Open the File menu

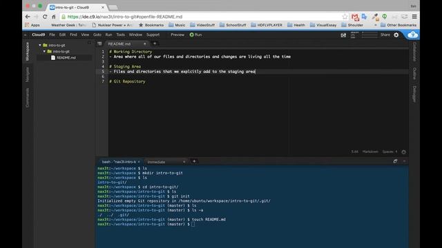click(52, 35)
